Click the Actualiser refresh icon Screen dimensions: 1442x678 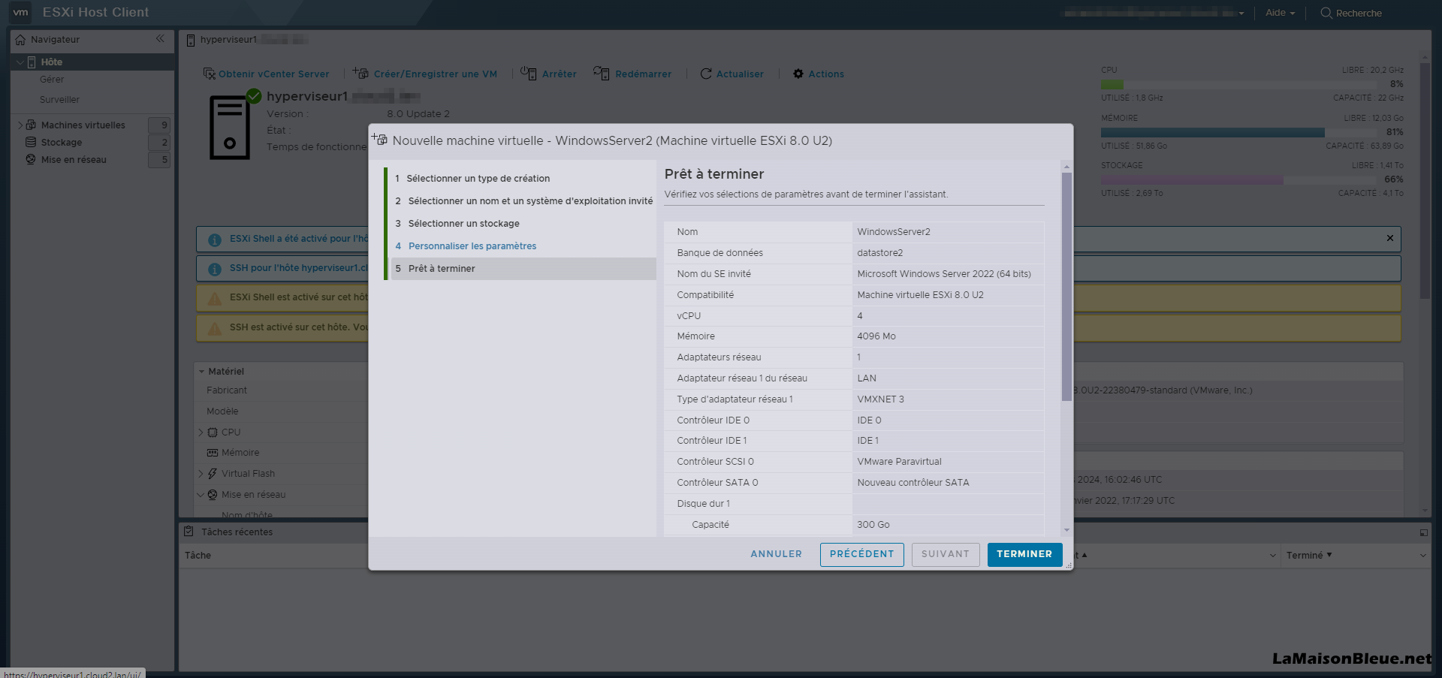[x=706, y=74]
